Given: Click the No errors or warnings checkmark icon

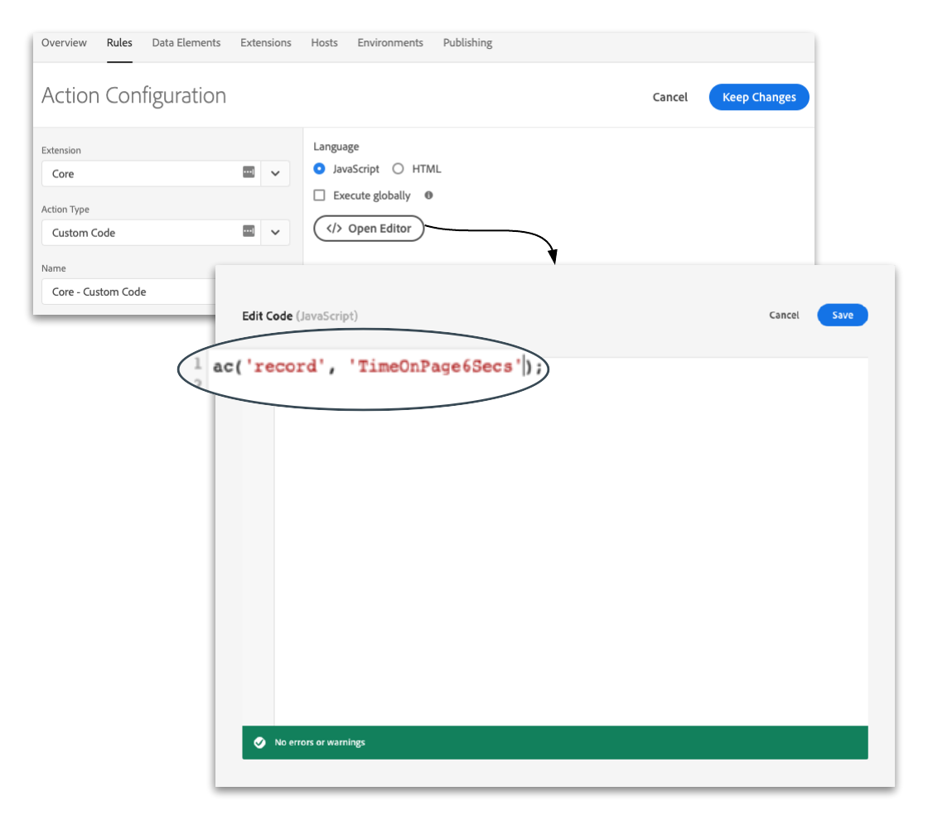Looking at the screenshot, I should pyautogui.click(x=260, y=742).
